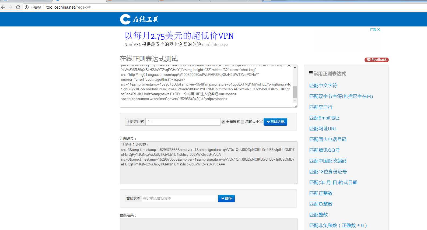Grab the source text area scrollbar thumb
Screen dimensions: 427x230
(x=295, y=92)
